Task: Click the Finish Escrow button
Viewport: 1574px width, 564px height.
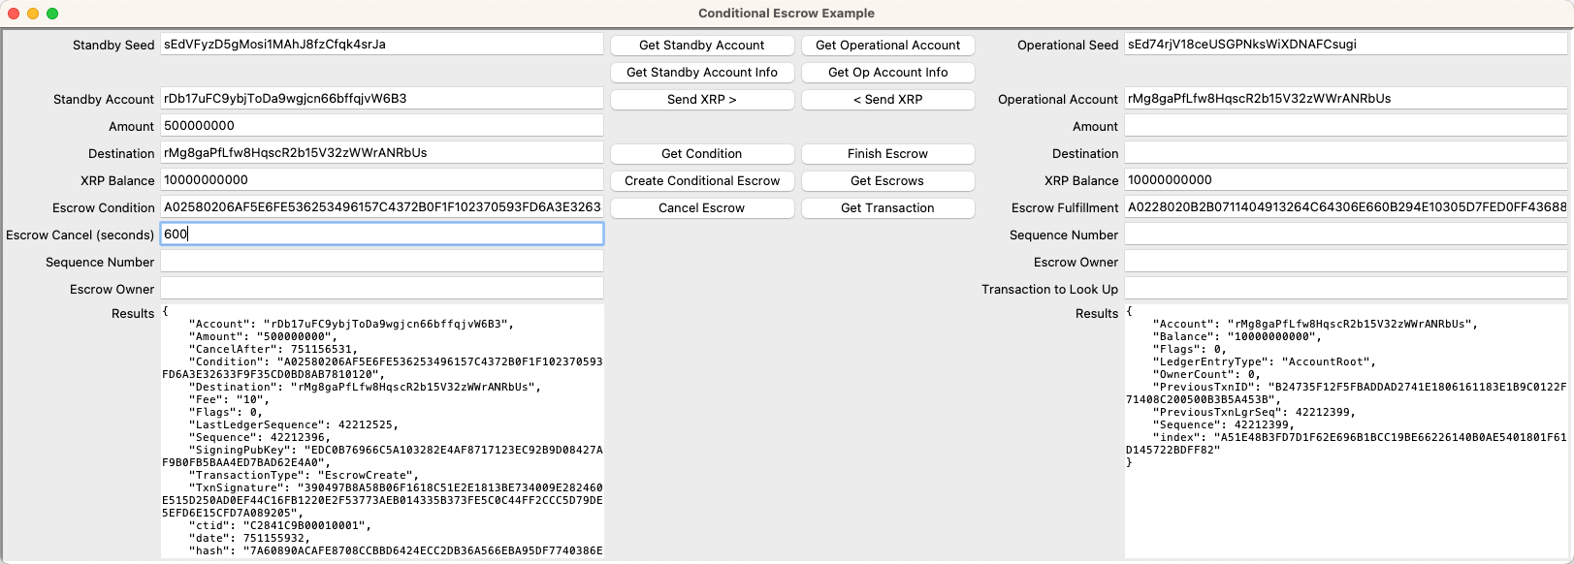Action: [x=887, y=154]
